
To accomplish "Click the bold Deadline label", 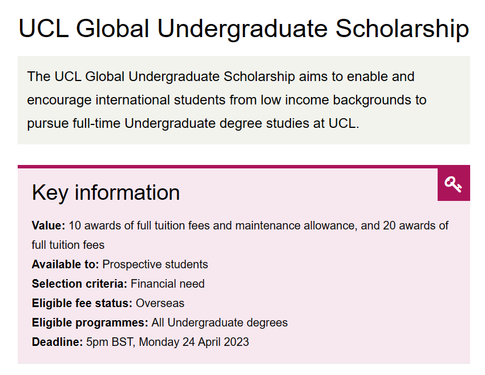I will click(57, 342).
